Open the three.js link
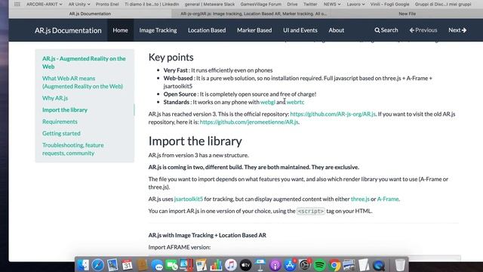Screen dimensions: 483x272 coord(360,199)
